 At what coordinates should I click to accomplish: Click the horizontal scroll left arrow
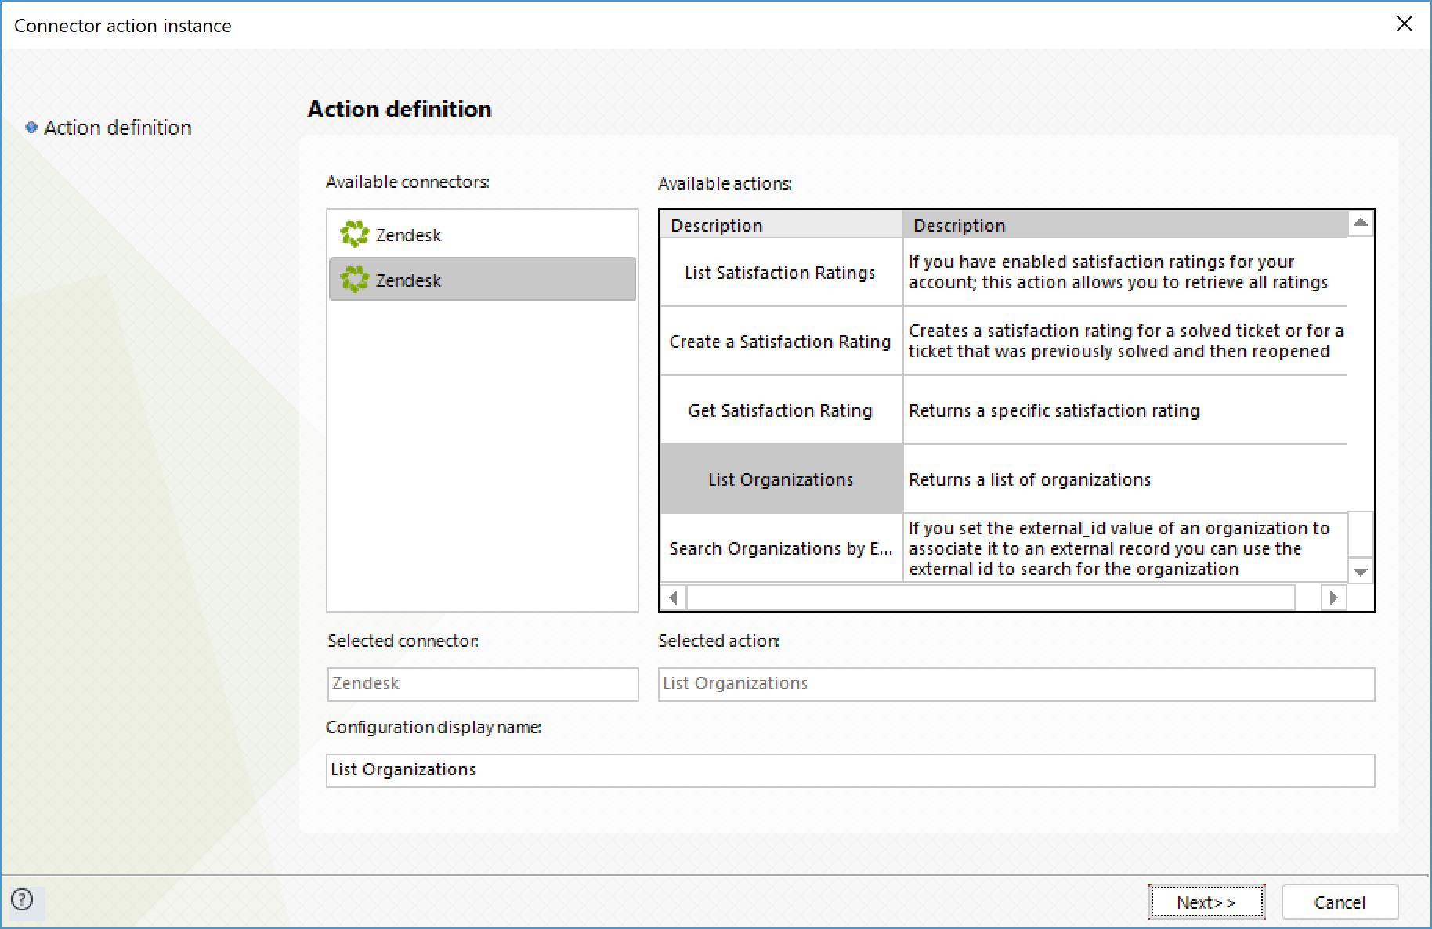click(673, 598)
